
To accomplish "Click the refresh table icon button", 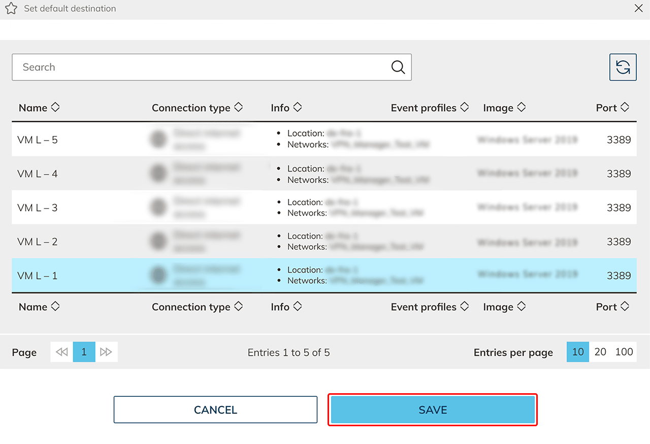I will (x=623, y=67).
